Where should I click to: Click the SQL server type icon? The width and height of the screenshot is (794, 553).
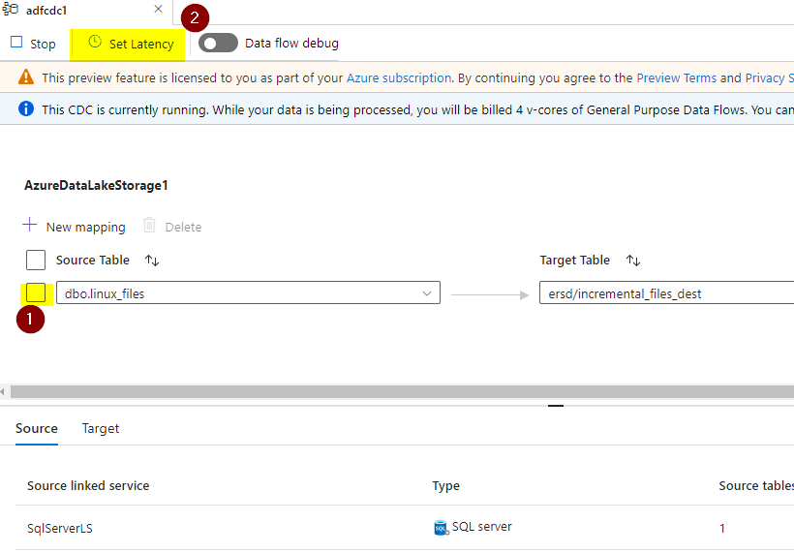pos(441,528)
